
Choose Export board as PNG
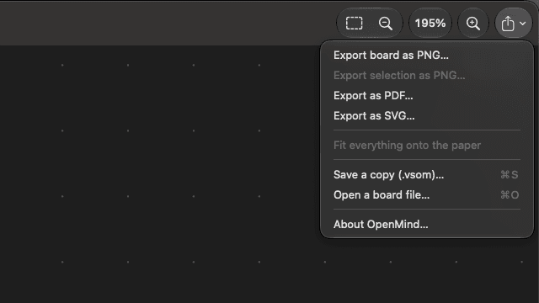point(427,56)
